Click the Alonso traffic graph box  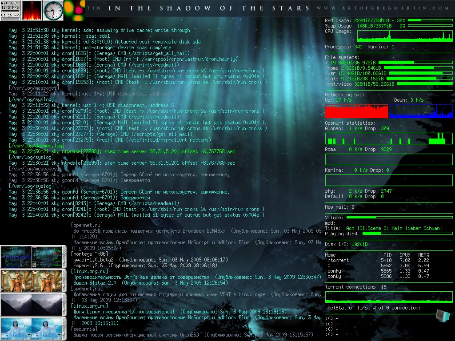pyautogui.click(x=389, y=139)
